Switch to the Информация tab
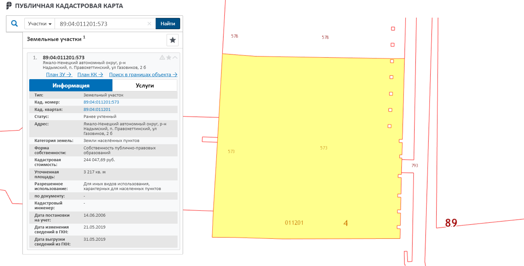 pyautogui.click(x=71, y=86)
